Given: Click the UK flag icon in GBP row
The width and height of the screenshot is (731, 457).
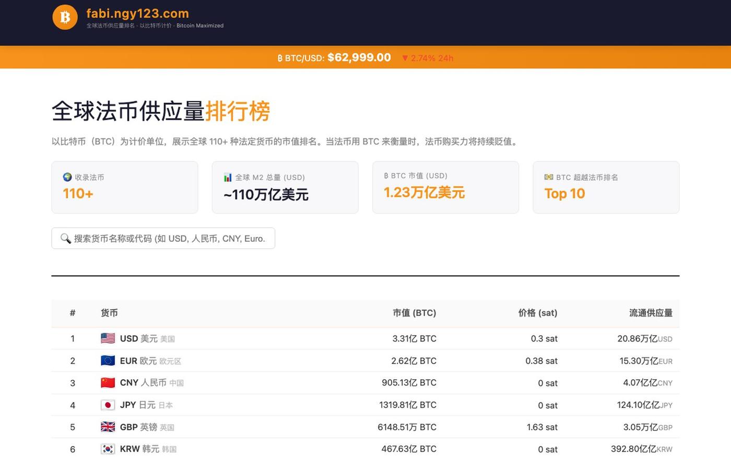Looking at the screenshot, I should tap(108, 427).
